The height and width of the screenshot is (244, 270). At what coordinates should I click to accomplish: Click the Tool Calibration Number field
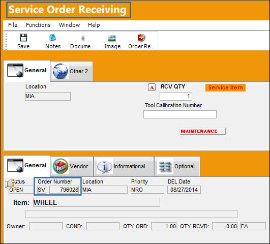pyautogui.click(x=180, y=114)
